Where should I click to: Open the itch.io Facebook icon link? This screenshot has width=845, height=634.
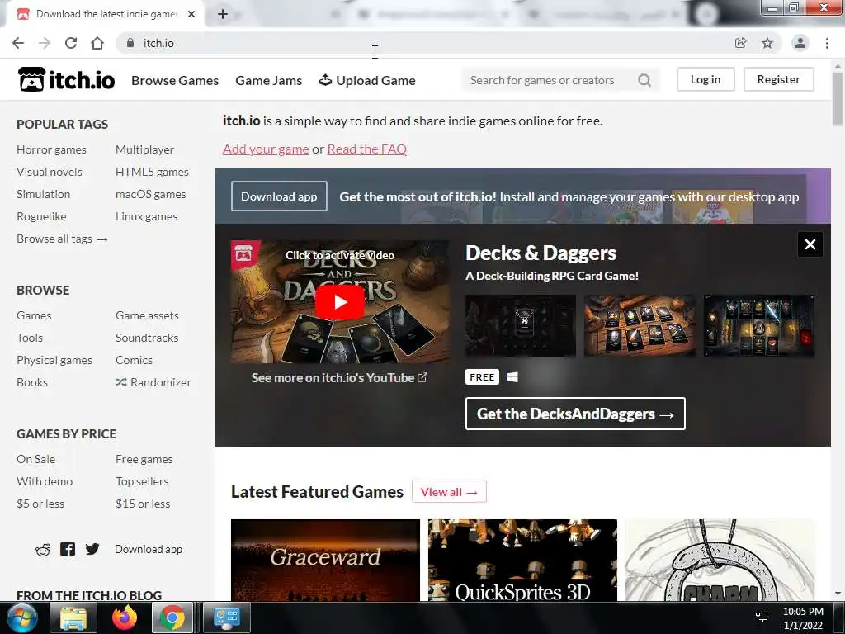point(68,549)
